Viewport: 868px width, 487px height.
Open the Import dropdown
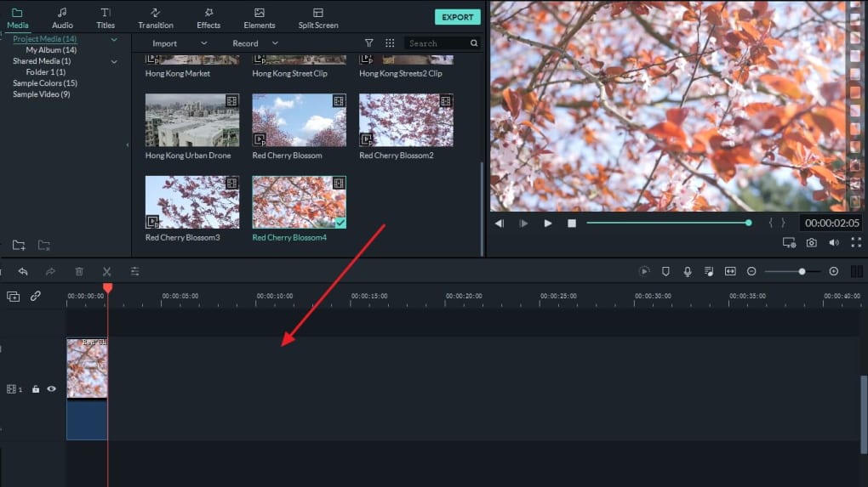(180, 43)
